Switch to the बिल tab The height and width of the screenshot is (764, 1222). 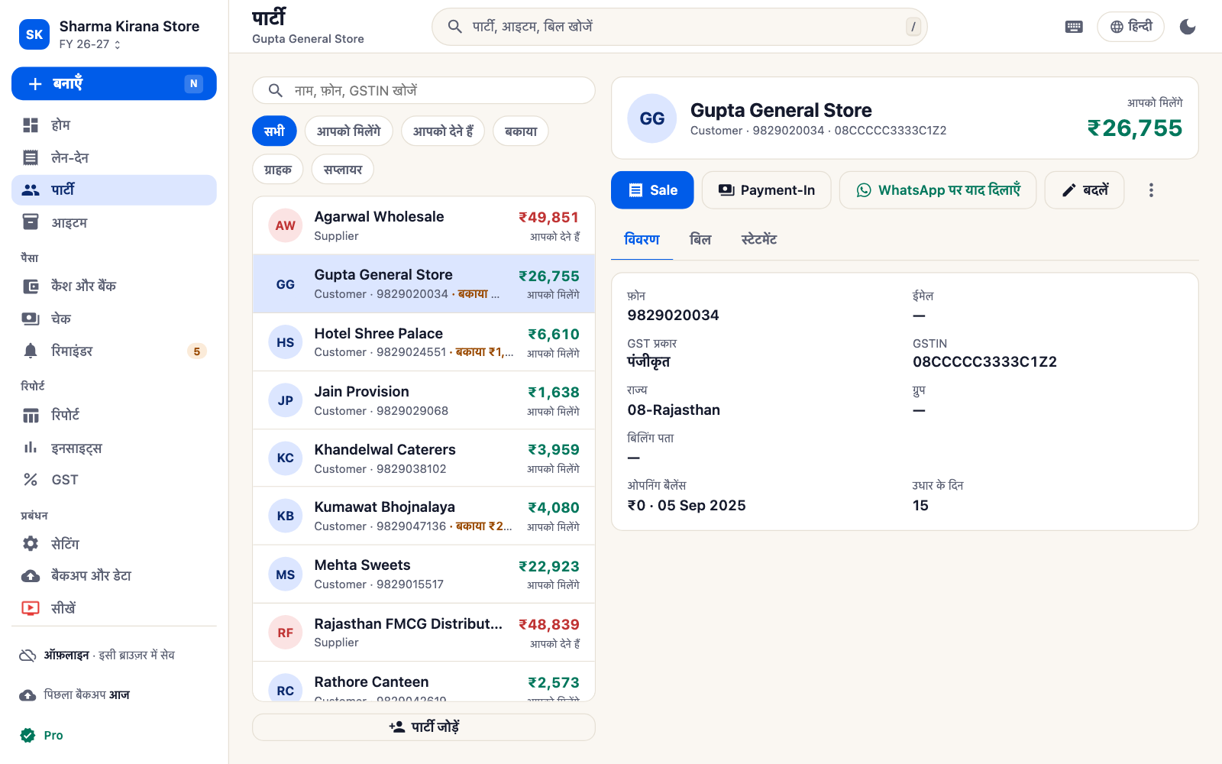tap(700, 240)
